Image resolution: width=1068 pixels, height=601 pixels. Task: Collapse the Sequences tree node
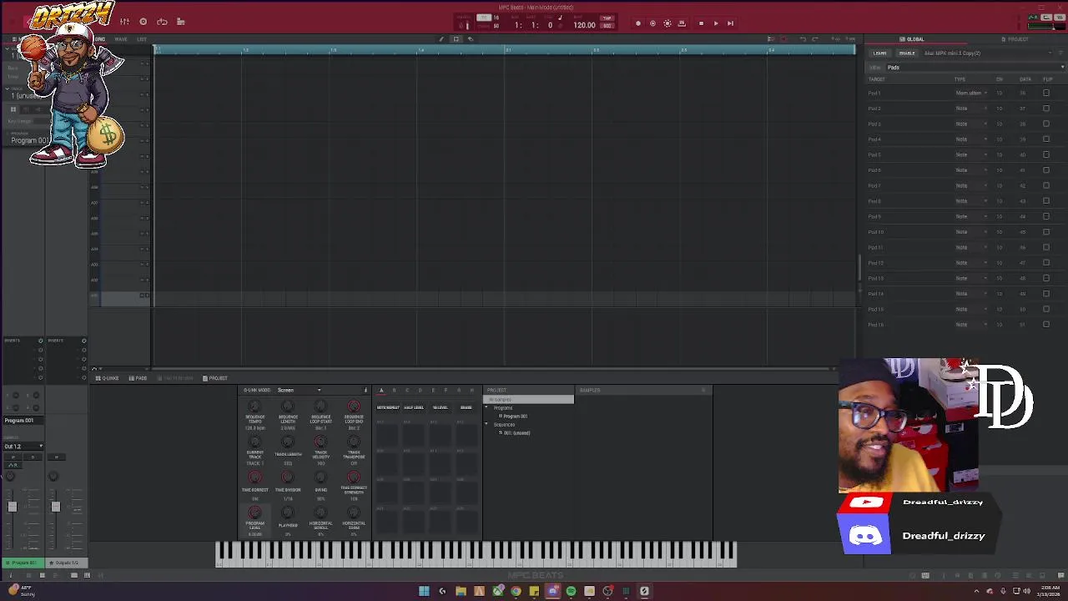tap(486, 425)
